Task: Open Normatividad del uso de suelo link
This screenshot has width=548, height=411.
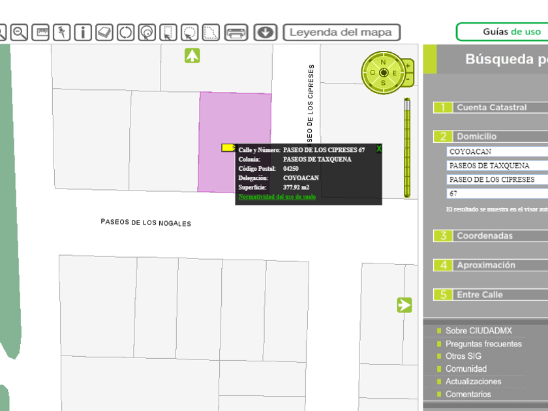Action: (277, 196)
